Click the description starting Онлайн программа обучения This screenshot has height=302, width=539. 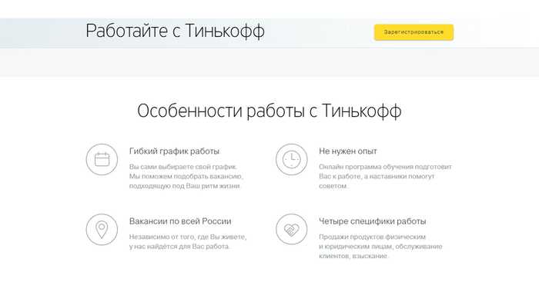[x=385, y=177]
